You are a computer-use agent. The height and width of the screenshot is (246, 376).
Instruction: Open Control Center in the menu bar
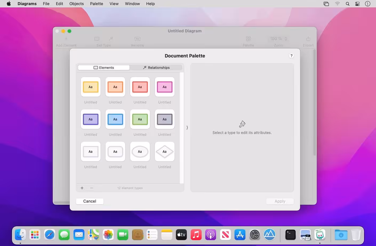(x=357, y=4)
